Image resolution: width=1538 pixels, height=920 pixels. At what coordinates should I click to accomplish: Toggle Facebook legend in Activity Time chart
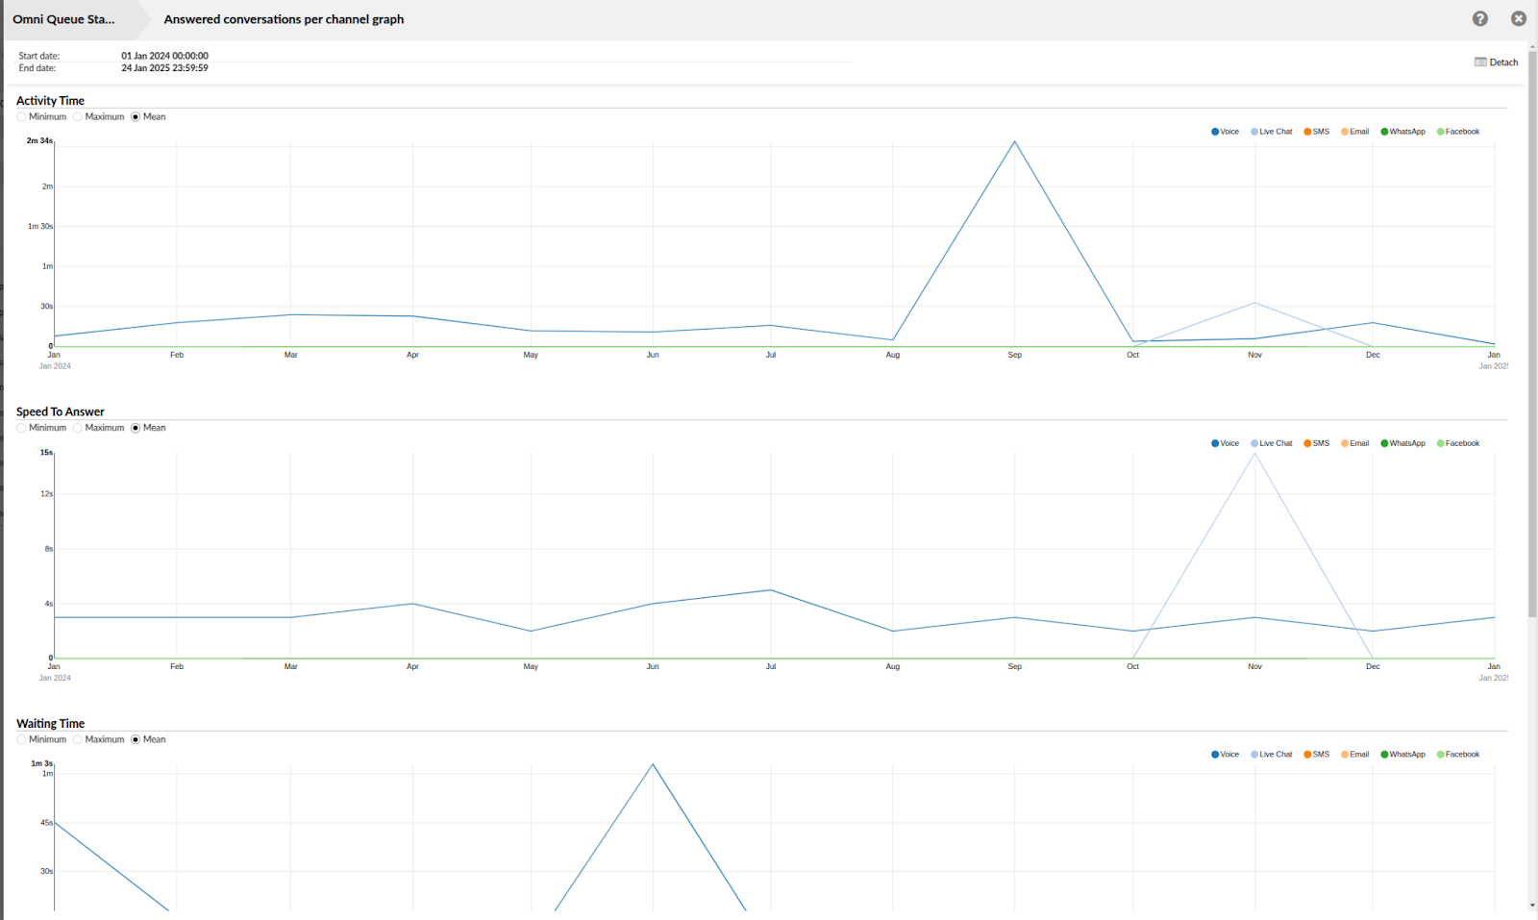coord(1458,132)
